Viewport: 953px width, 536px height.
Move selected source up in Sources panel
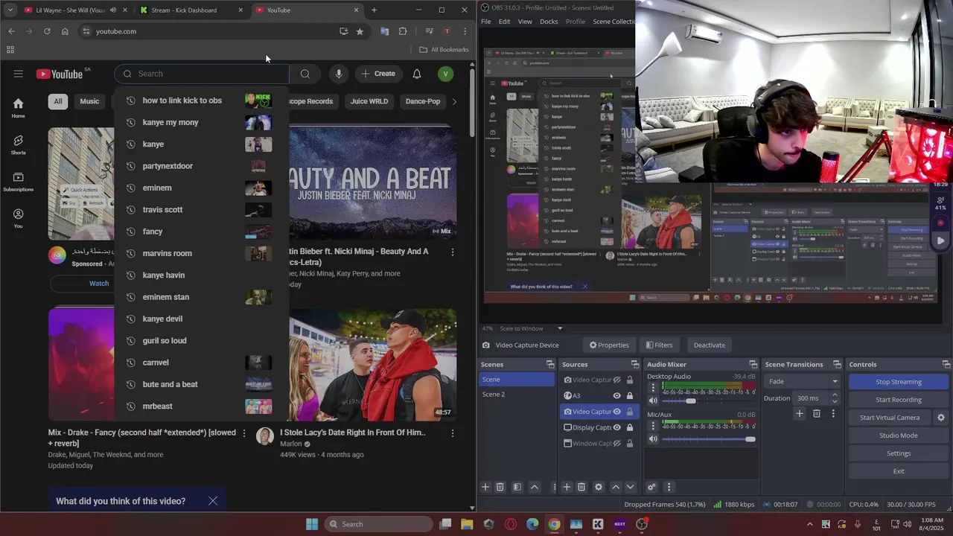(x=615, y=487)
